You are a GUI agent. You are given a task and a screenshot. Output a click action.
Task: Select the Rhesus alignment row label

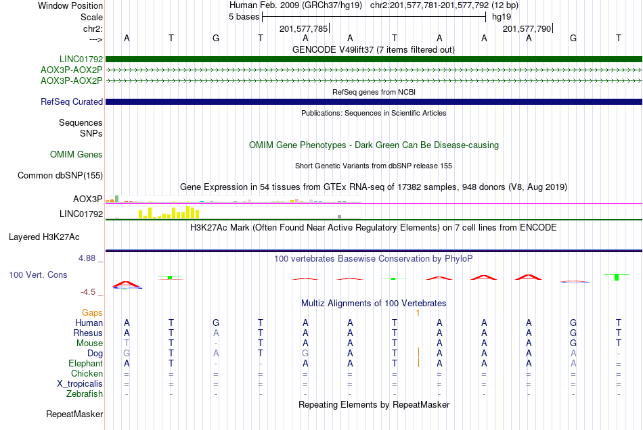(88, 333)
